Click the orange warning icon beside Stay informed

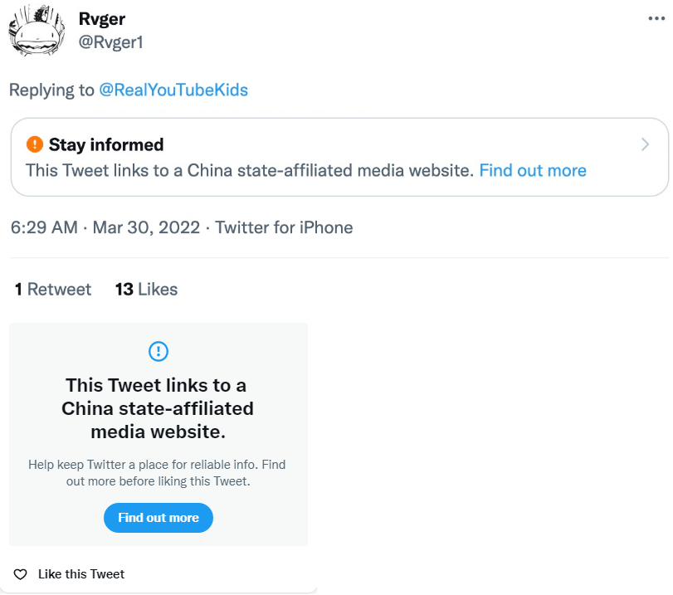pyautogui.click(x=35, y=144)
